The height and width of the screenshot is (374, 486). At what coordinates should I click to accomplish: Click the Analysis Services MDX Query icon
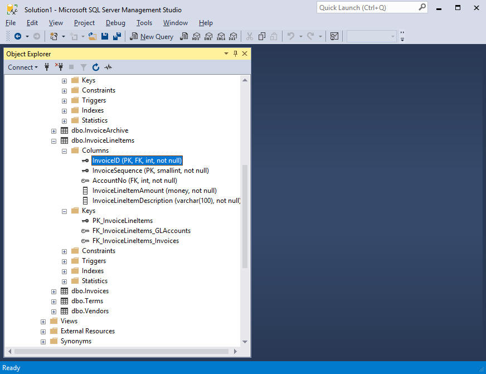(196, 37)
